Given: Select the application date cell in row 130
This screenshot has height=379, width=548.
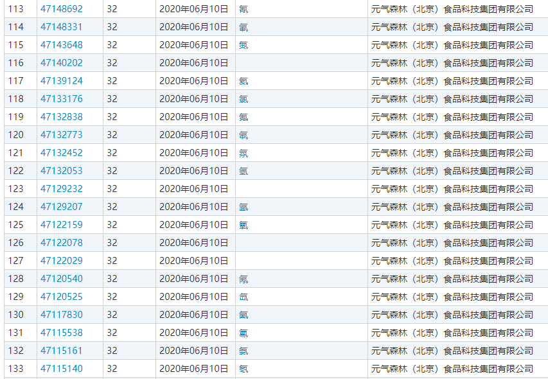Looking at the screenshot, I should point(194,315).
